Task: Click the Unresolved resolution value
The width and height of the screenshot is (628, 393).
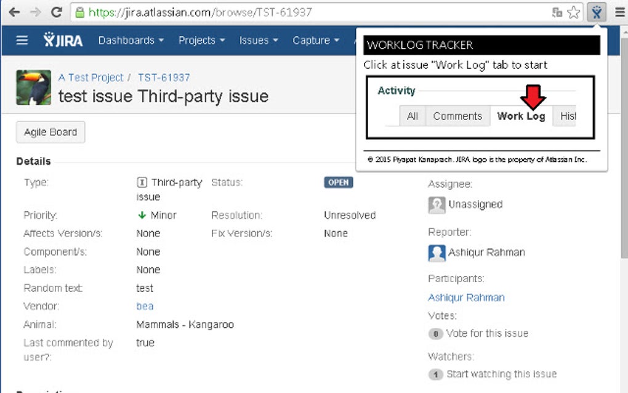Action: click(350, 215)
